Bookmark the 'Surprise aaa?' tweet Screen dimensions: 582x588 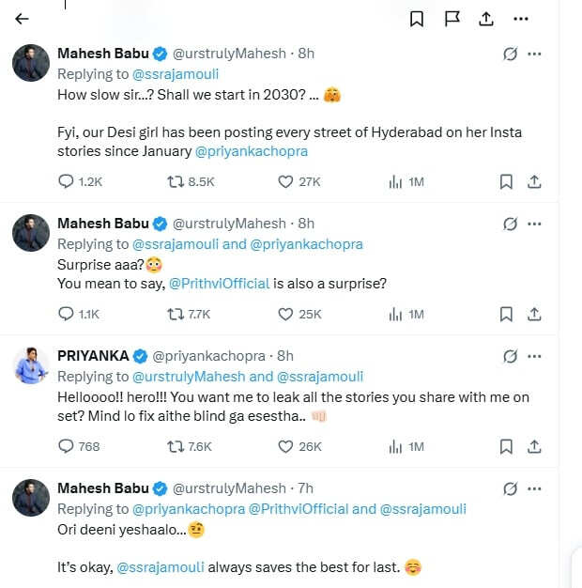pyautogui.click(x=506, y=314)
